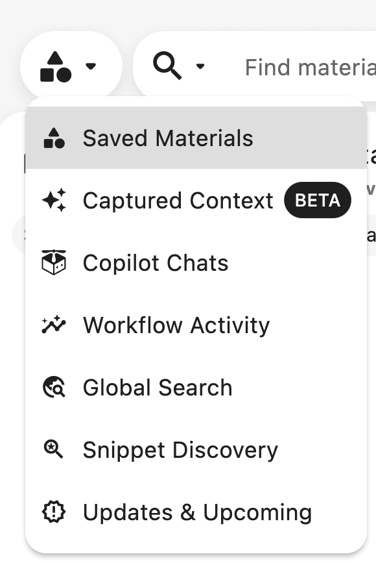Select Global Search from the list
The width and height of the screenshot is (376, 565).
[158, 387]
